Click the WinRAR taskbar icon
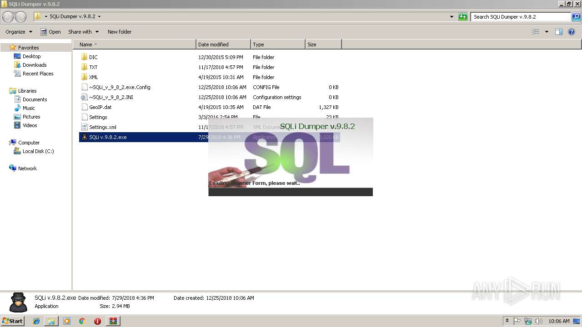582x327 pixels. pos(113,321)
